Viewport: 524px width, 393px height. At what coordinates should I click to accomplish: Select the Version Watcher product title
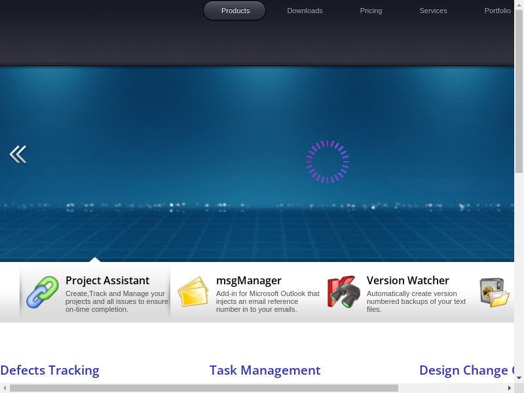[x=407, y=280]
